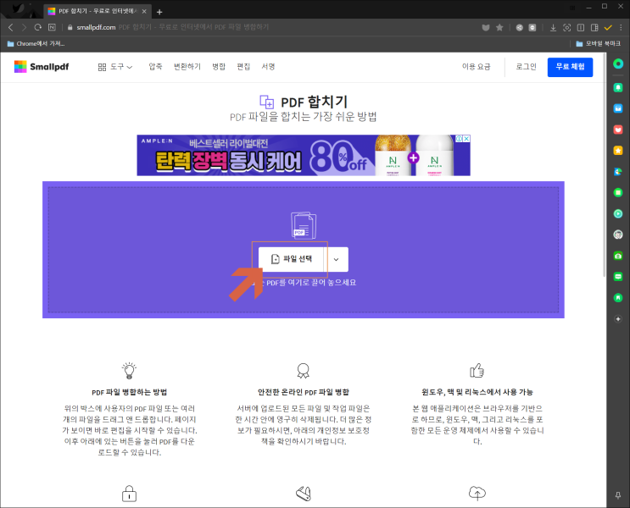Open the Chrome에서 가져... bookmarks folder
The height and width of the screenshot is (508, 630).
(36, 43)
